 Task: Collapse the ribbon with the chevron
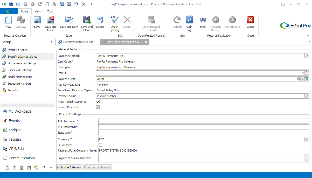(x=308, y=35)
